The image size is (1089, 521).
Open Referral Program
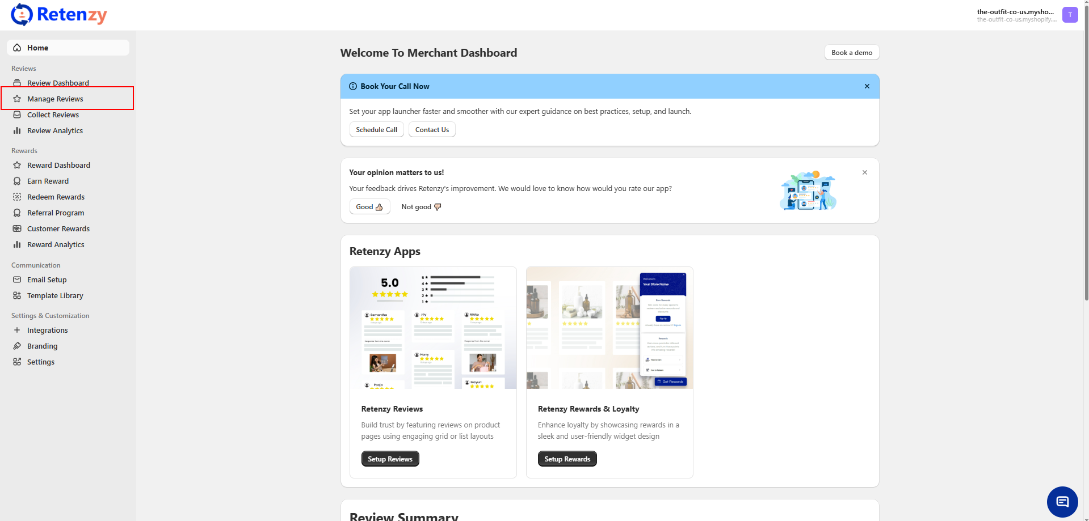click(x=68, y=213)
